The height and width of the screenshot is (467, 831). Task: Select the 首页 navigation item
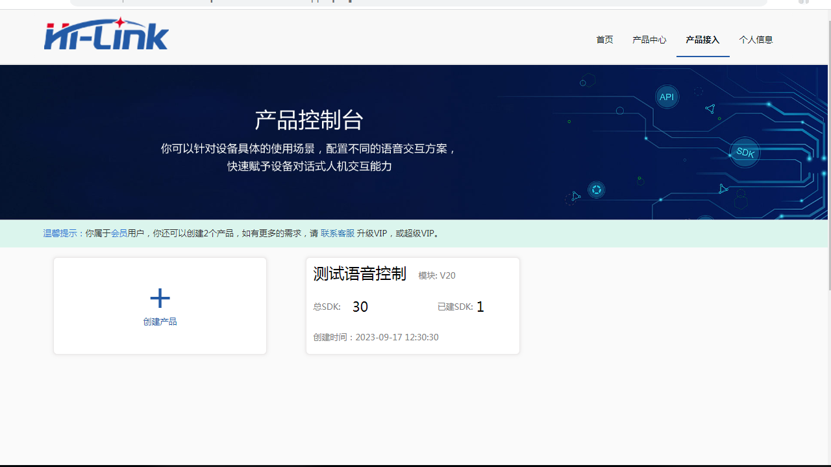tap(604, 40)
